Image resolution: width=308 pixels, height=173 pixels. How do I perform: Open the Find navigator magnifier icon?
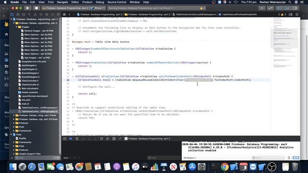pyautogui.click(x=29, y=14)
